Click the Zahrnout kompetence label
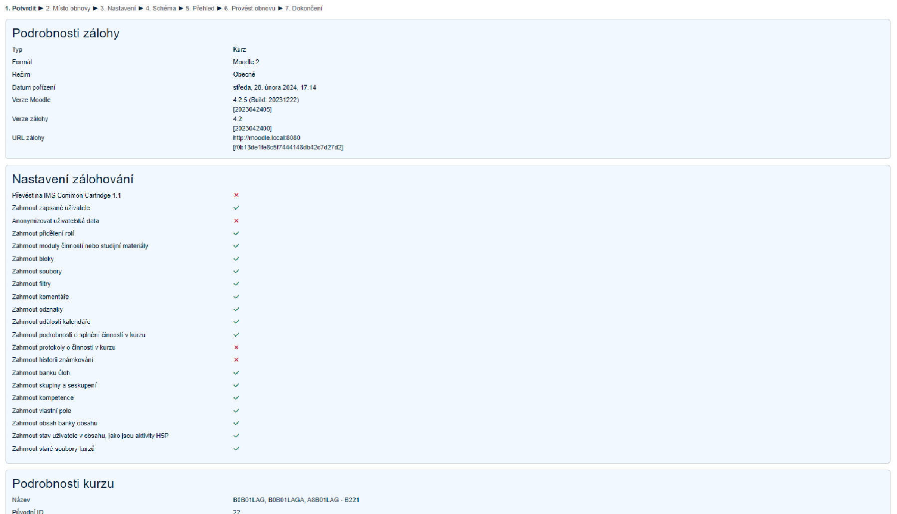 click(x=43, y=397)
